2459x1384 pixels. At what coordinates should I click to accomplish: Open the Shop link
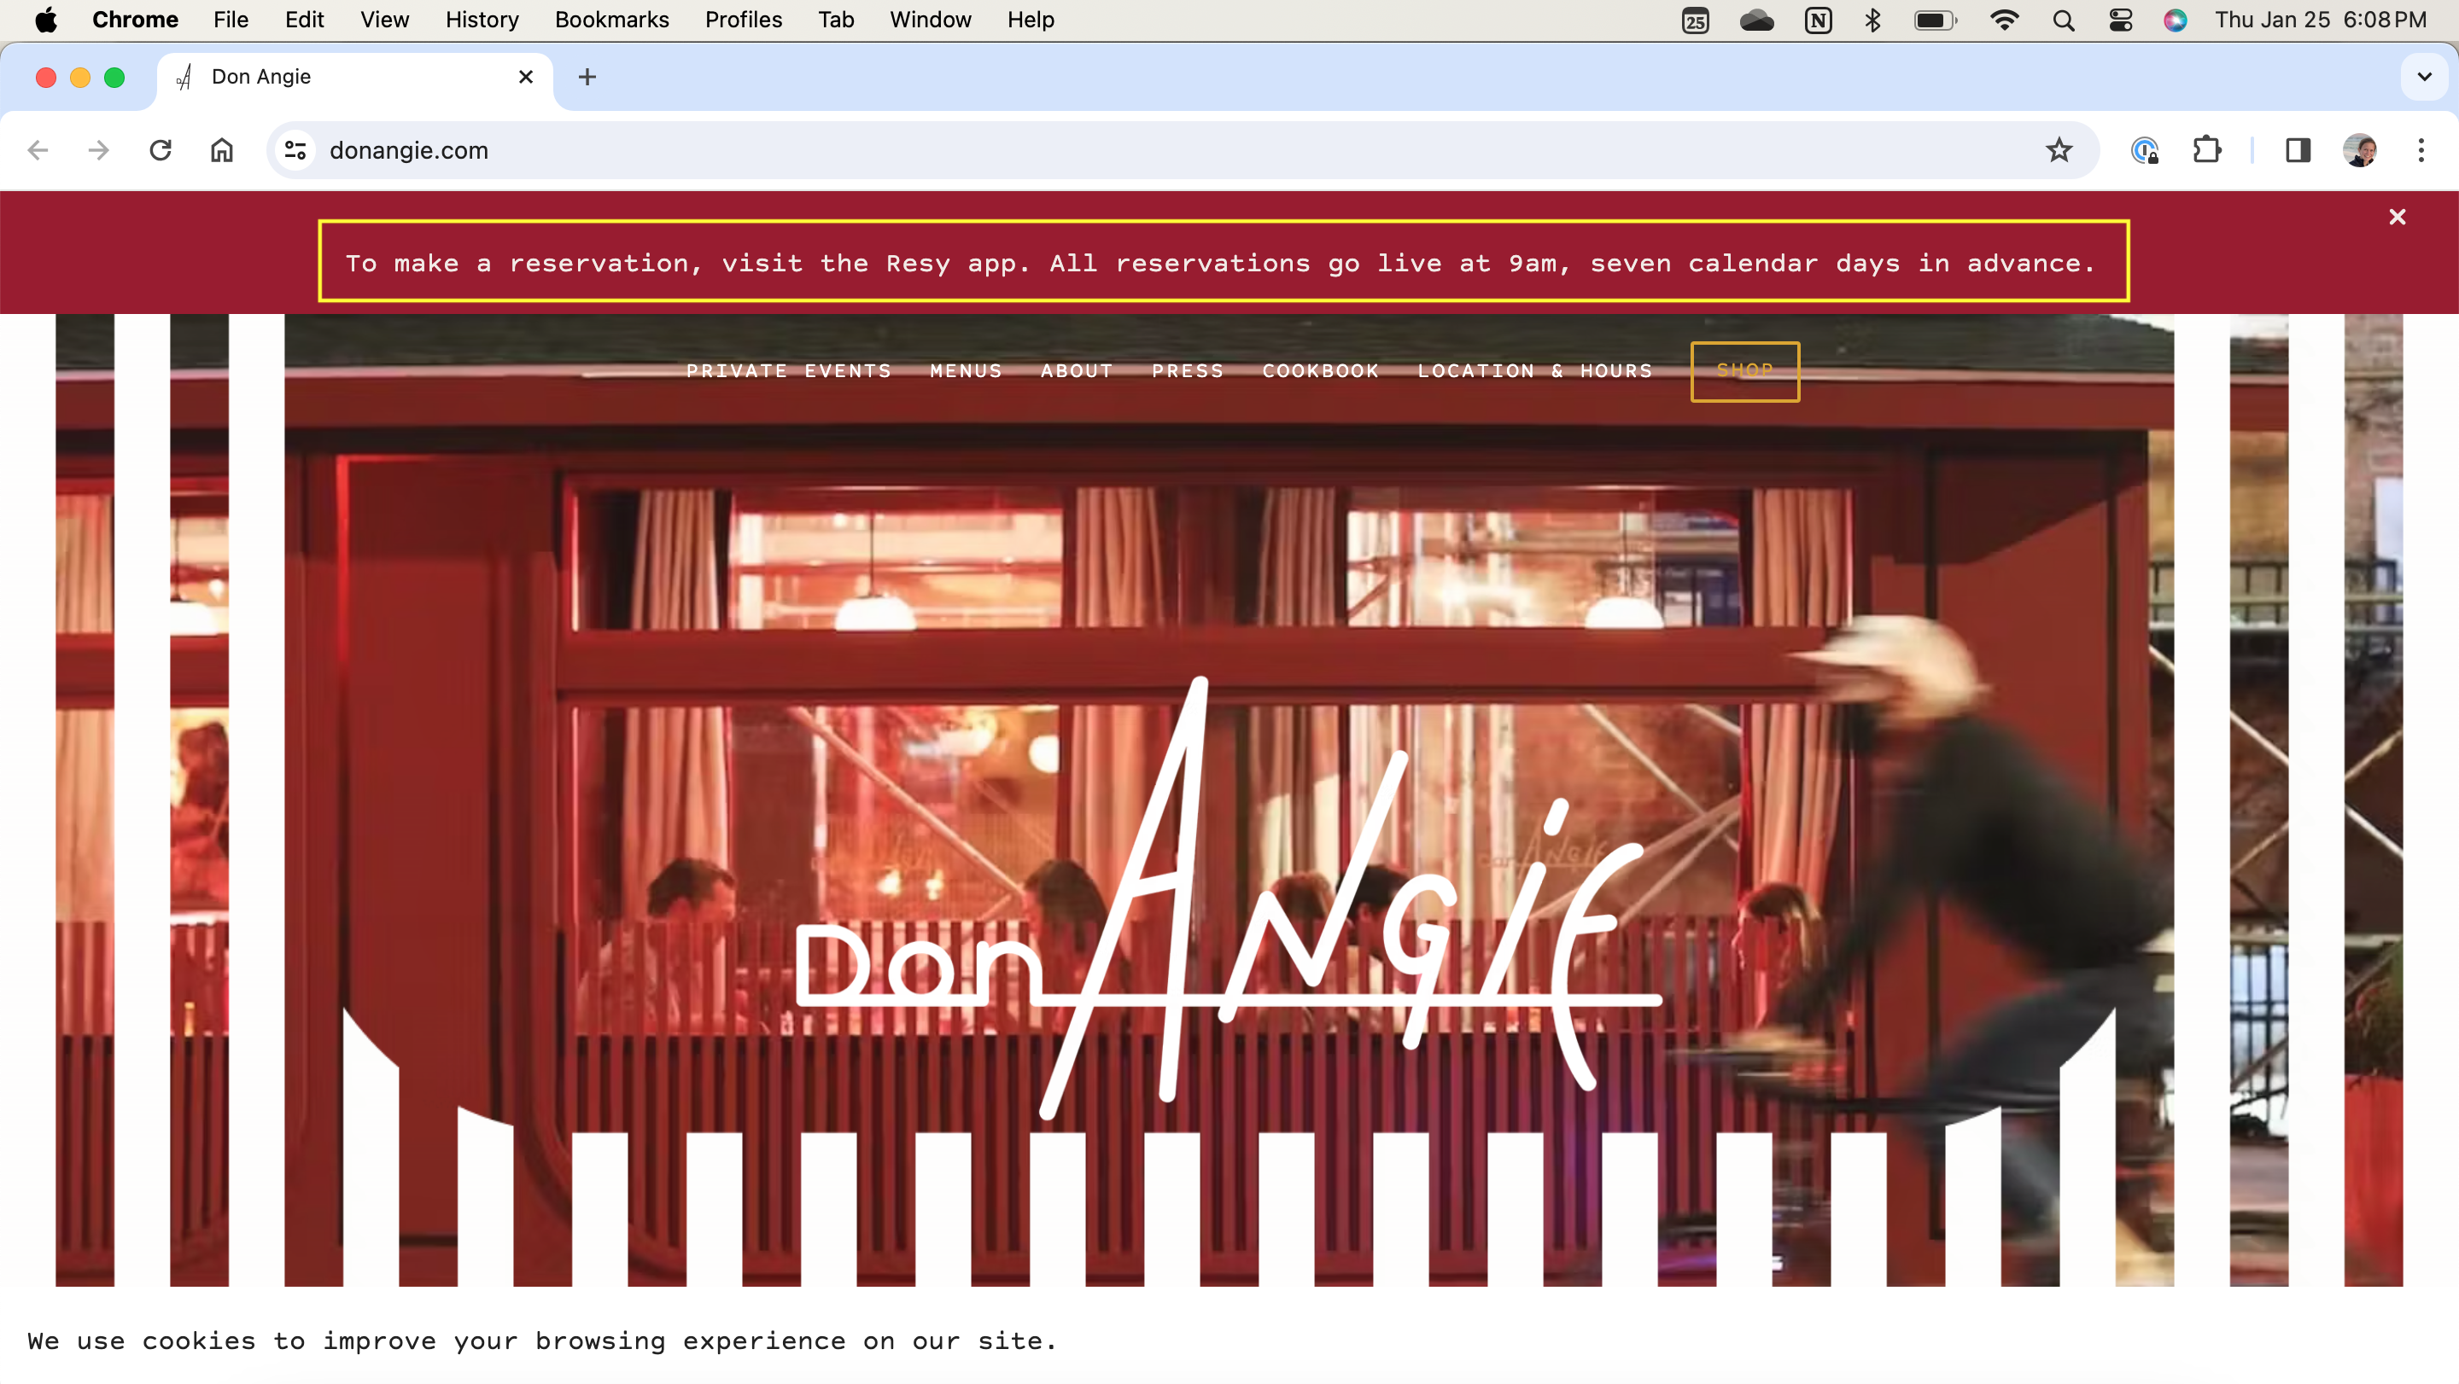1745,371
